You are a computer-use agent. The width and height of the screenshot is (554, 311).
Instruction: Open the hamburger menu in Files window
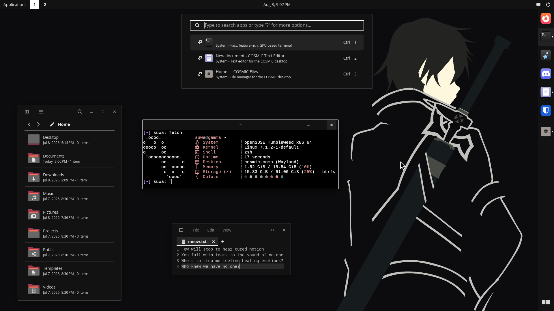pyautogui.click(x=41, y=112)
